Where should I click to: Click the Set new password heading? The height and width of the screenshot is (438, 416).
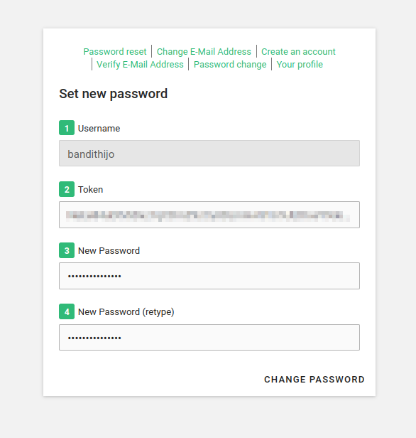(113, 94)
